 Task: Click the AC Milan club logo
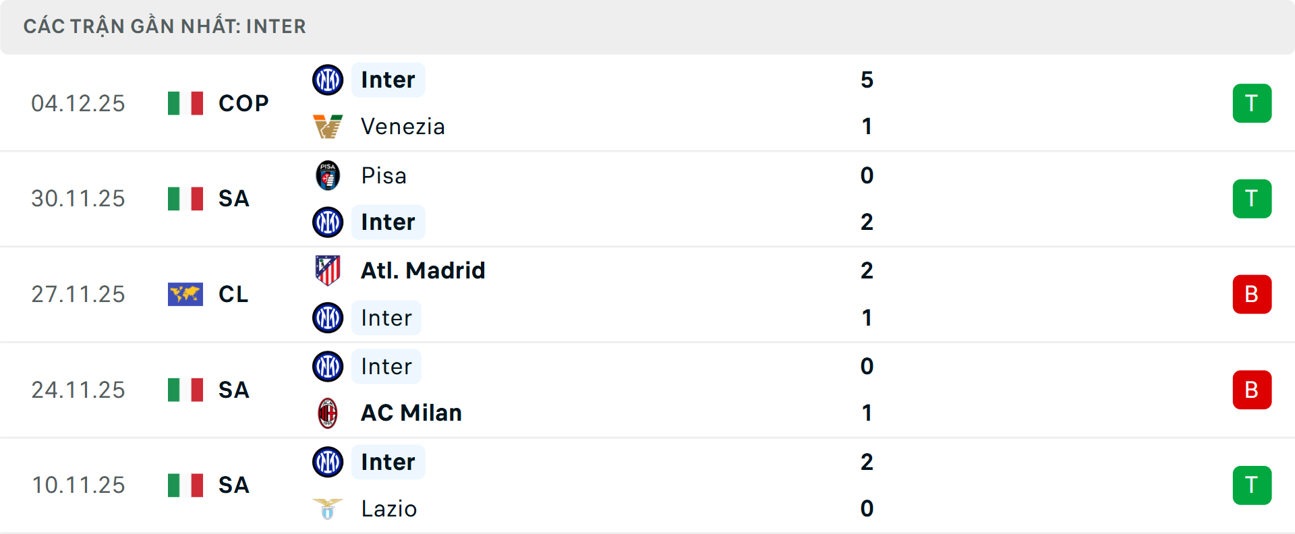(x=328, y=413)
